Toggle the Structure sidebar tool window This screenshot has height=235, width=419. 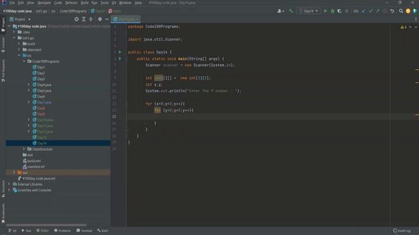[3, 189]
